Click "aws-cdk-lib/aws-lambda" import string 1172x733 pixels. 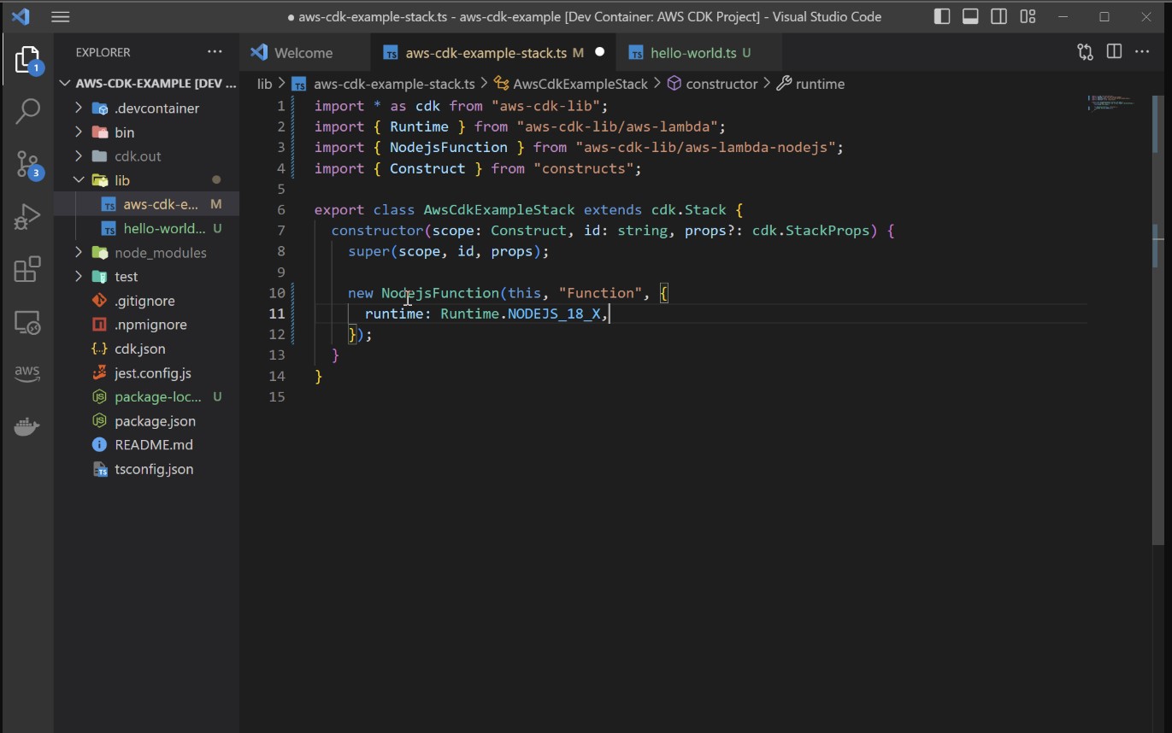point(616,126)
